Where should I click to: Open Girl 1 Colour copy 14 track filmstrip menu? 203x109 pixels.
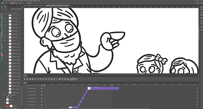(42, 88)
